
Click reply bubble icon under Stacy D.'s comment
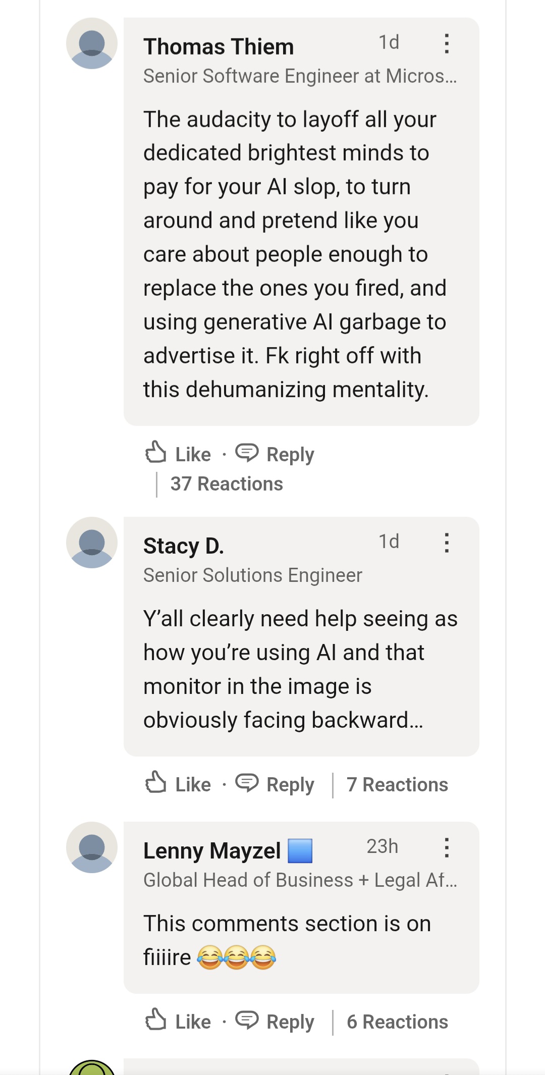tap(247, 783)
